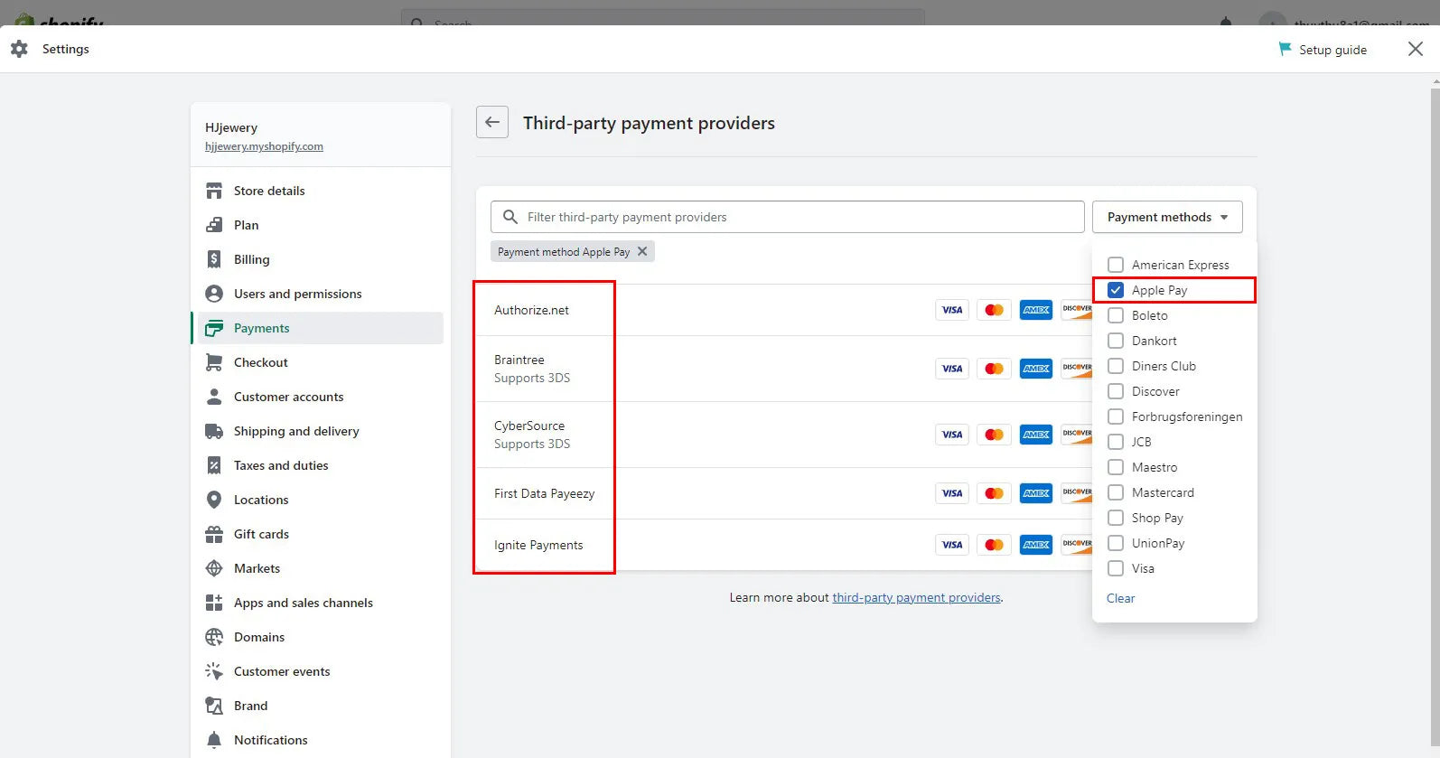Click the Checkout cart icon
The image size is (1440, 758).
click(214, 362)
